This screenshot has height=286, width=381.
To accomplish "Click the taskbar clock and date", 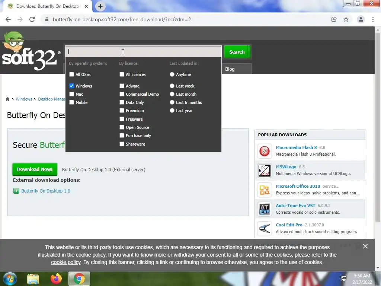I will tap(362, 279).
